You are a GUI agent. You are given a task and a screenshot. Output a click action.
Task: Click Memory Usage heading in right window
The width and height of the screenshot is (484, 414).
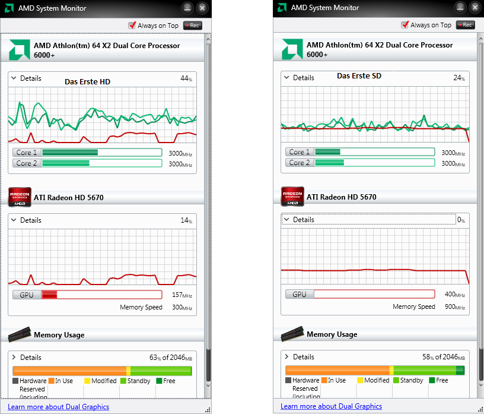coord(332,334)
